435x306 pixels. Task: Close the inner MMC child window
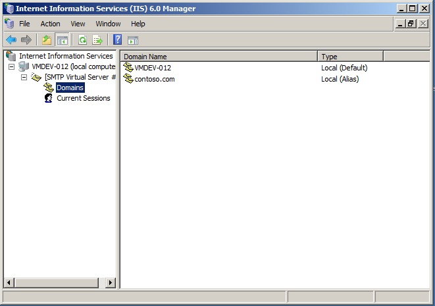(422, 24)
